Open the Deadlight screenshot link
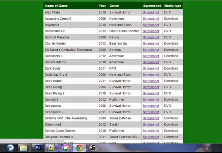 click(x=151, y=100)
